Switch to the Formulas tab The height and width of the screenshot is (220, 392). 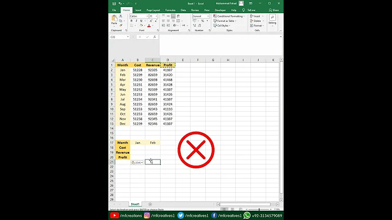tap(170, 10)
